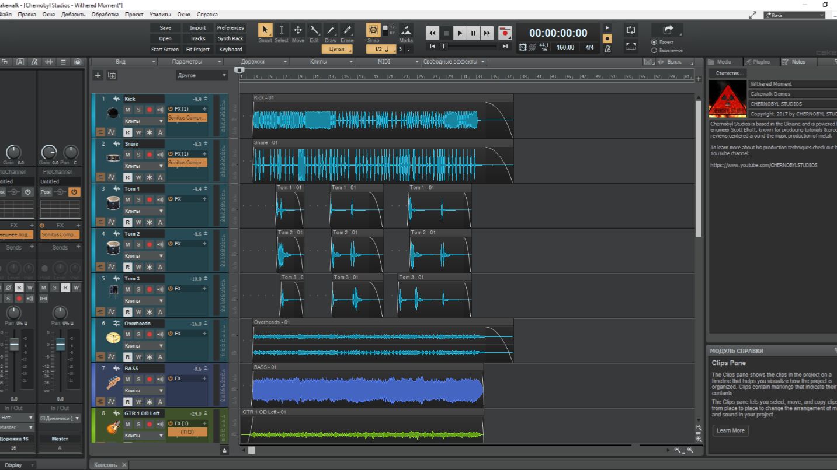
Task: Toggle the metronome icon beside transport
Action: [607, 48]
